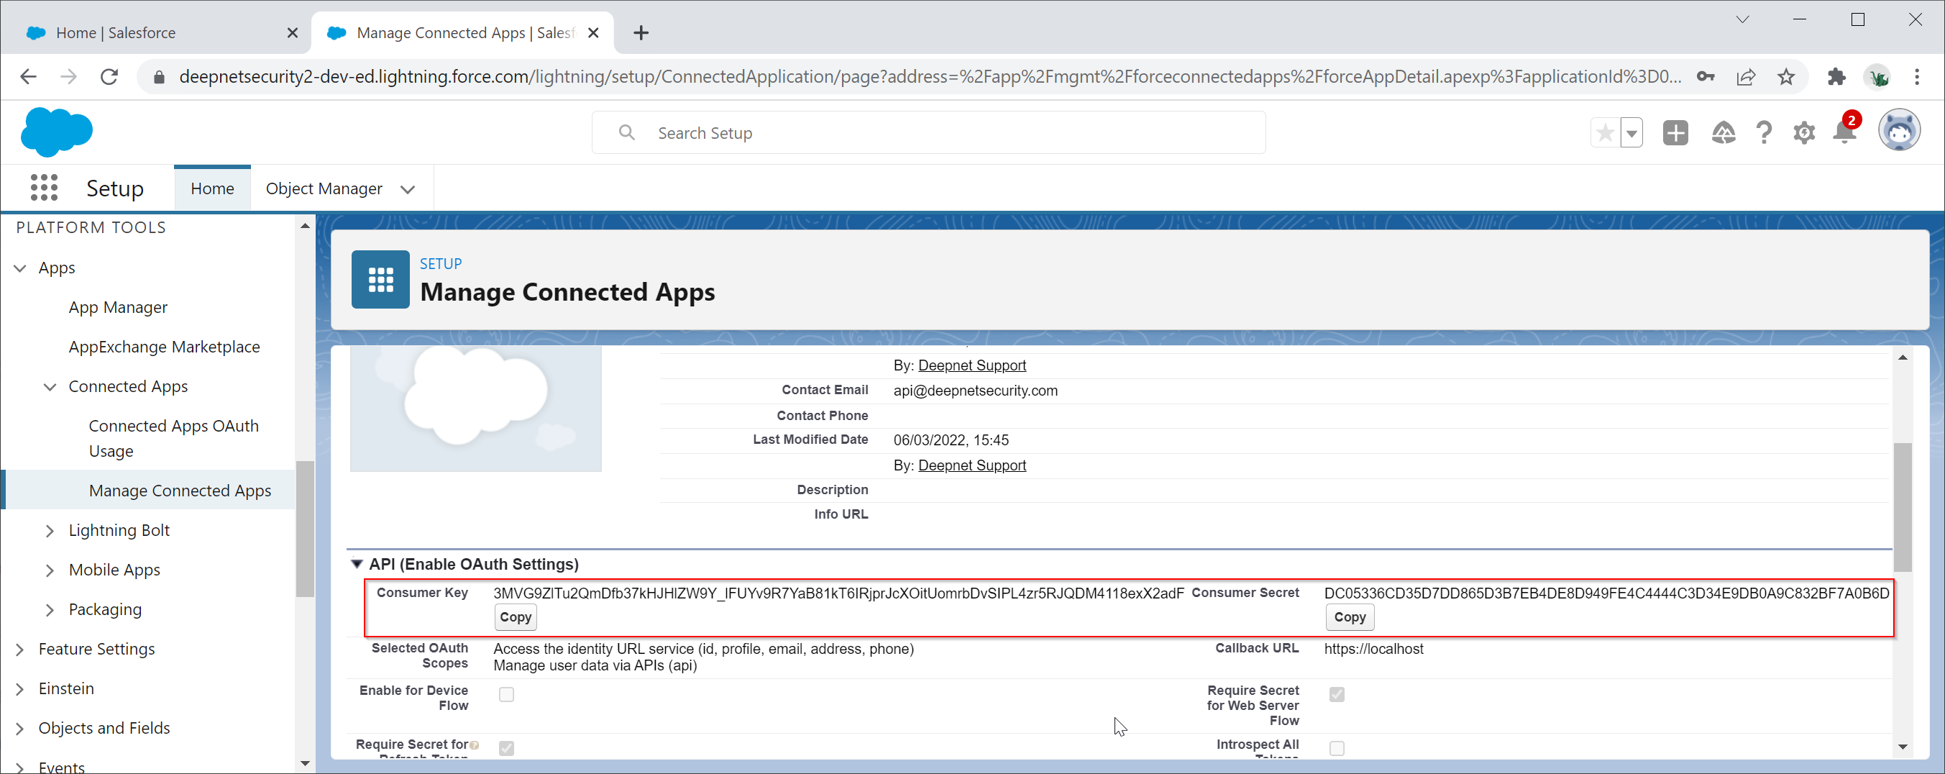
Task: Click the notifications bell icon
Action: (x=1843, y=133)
